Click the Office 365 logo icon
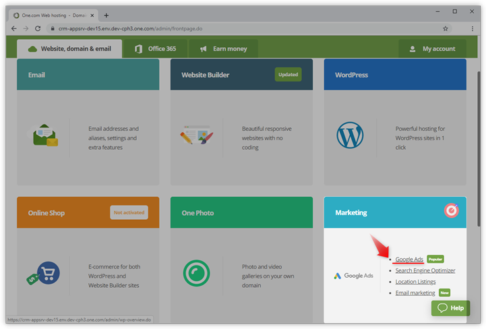 coord(139,49)
